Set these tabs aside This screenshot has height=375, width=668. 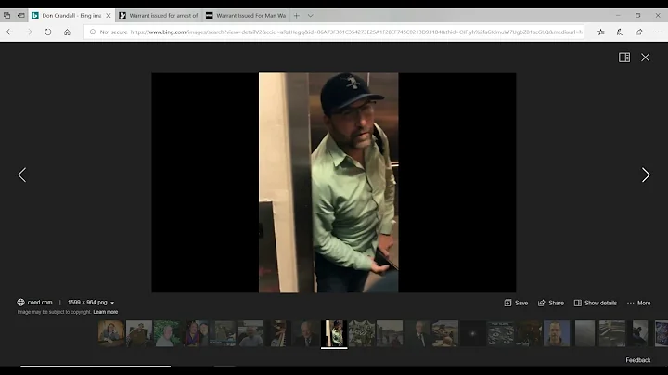point(20,16)
